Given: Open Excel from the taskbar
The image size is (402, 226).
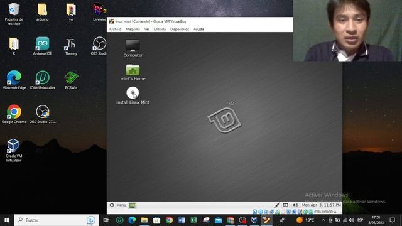Looking at the screenshot, I should tap(193, 220).
